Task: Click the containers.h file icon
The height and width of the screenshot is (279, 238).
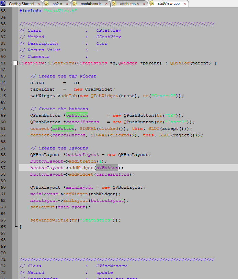Action: coord(75,4)
